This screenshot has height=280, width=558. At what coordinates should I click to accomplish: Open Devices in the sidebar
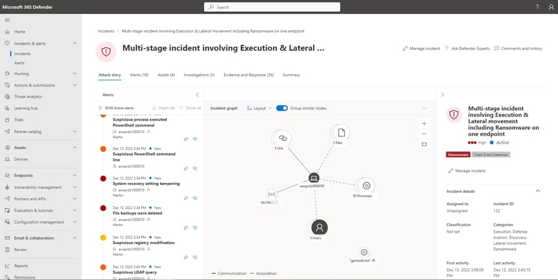[21, 159]
